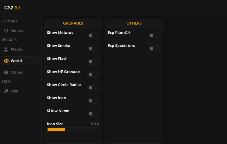Enable Show HE Grenade toggle

(93, 75)
